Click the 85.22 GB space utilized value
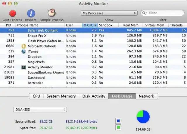Viewport: 187px width, 134px height. 46,121
